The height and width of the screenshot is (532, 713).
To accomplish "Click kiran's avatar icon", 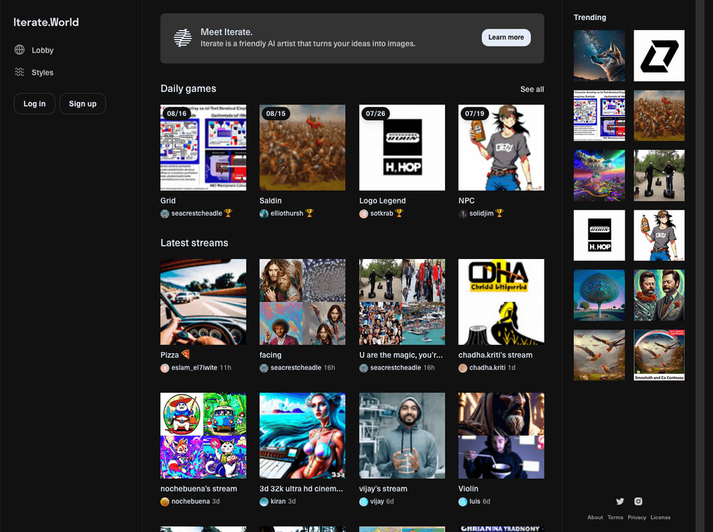I will 264,501.
